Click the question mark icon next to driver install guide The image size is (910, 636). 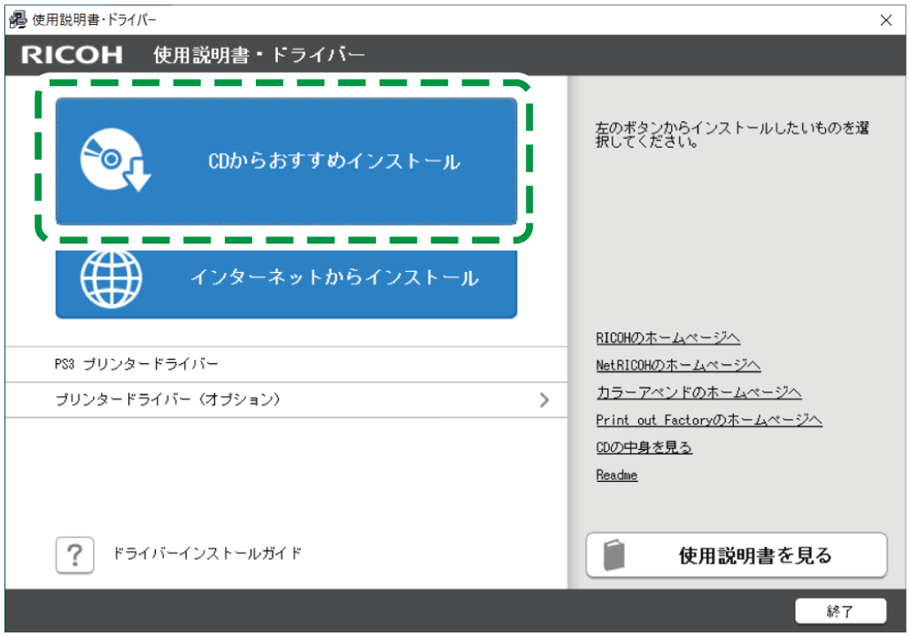click(74, 555)
